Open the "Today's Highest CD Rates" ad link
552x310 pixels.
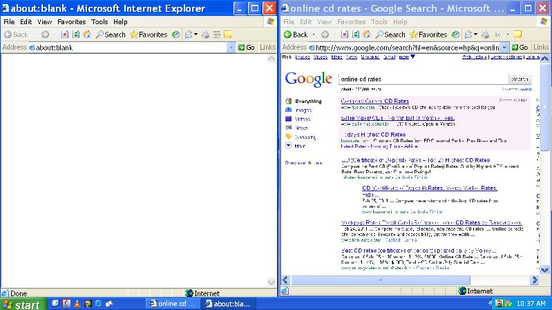(374, 135)
